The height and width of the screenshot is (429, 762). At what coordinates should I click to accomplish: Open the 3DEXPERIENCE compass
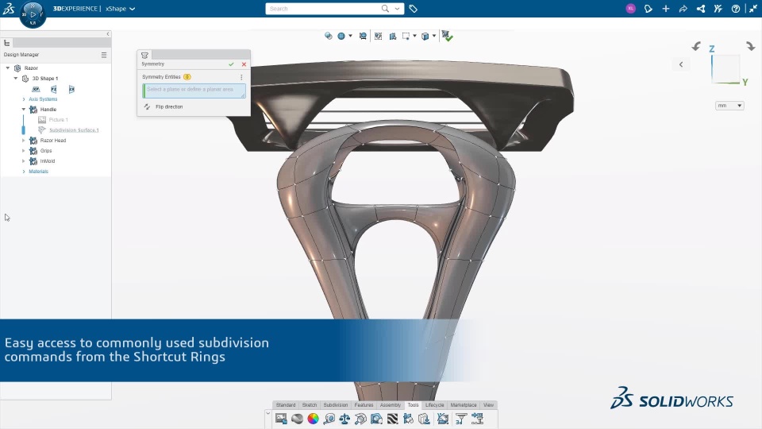pyautogui.click(x=33, y=14)
